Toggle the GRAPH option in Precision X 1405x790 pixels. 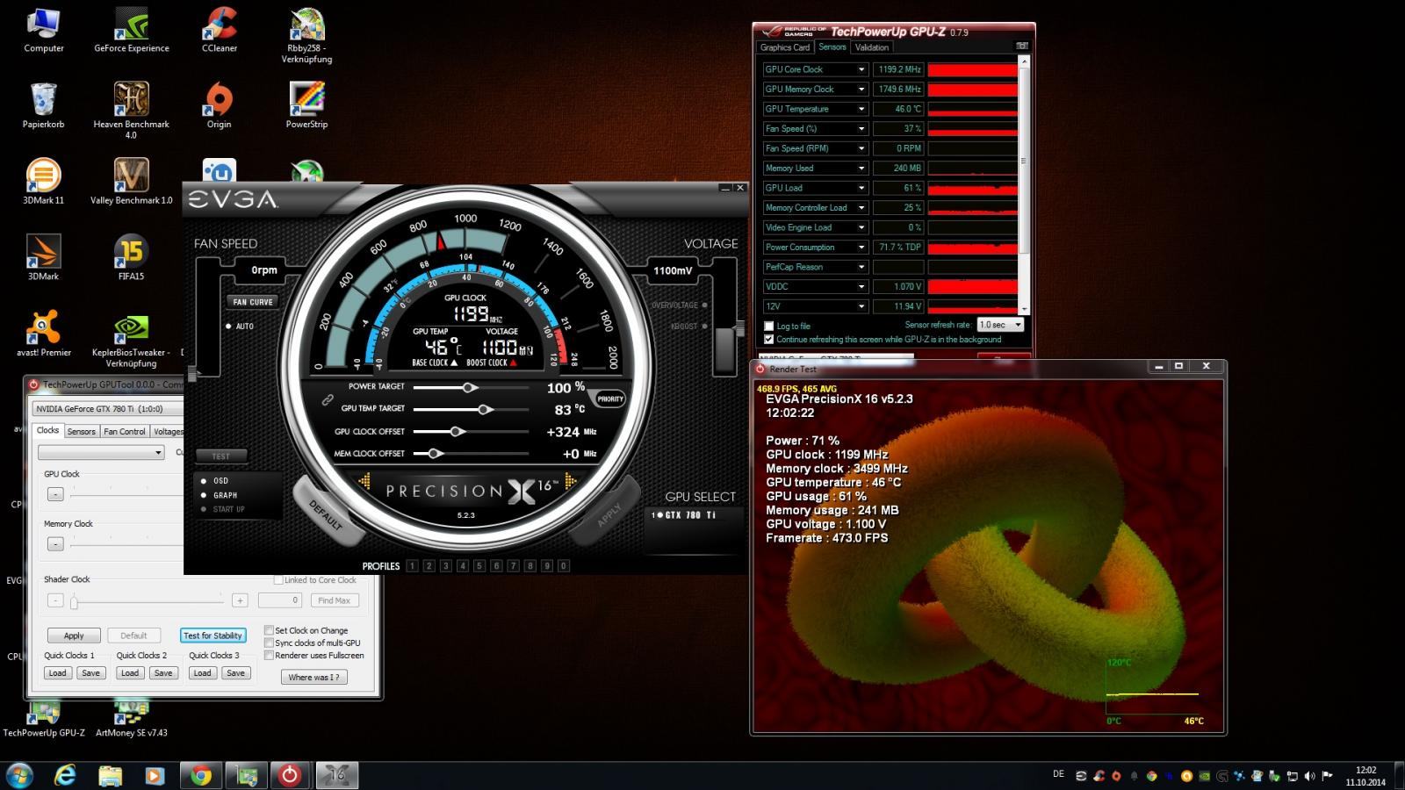pos(219,495)
